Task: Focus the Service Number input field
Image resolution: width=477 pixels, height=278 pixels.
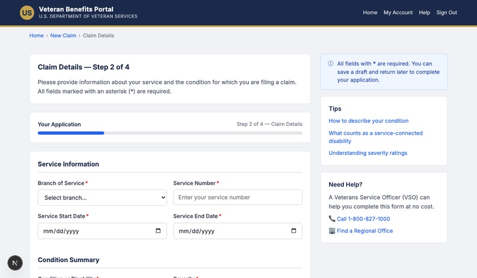Action: (238, 198)
